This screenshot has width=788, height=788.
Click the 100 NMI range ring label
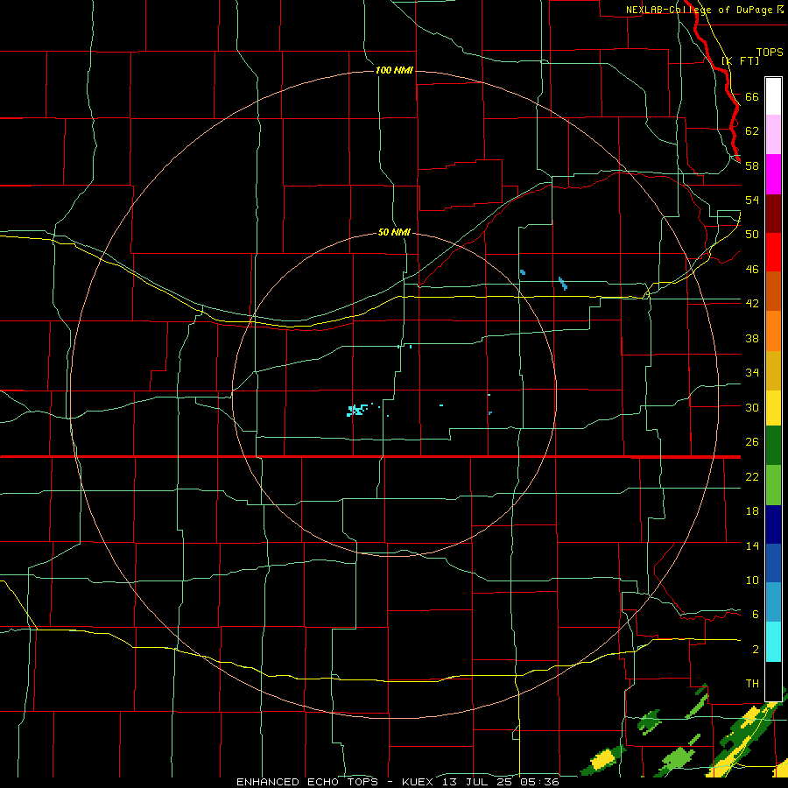tap(394, 70)
